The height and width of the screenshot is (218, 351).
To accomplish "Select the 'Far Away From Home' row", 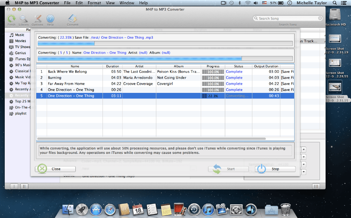I will 165,83.
